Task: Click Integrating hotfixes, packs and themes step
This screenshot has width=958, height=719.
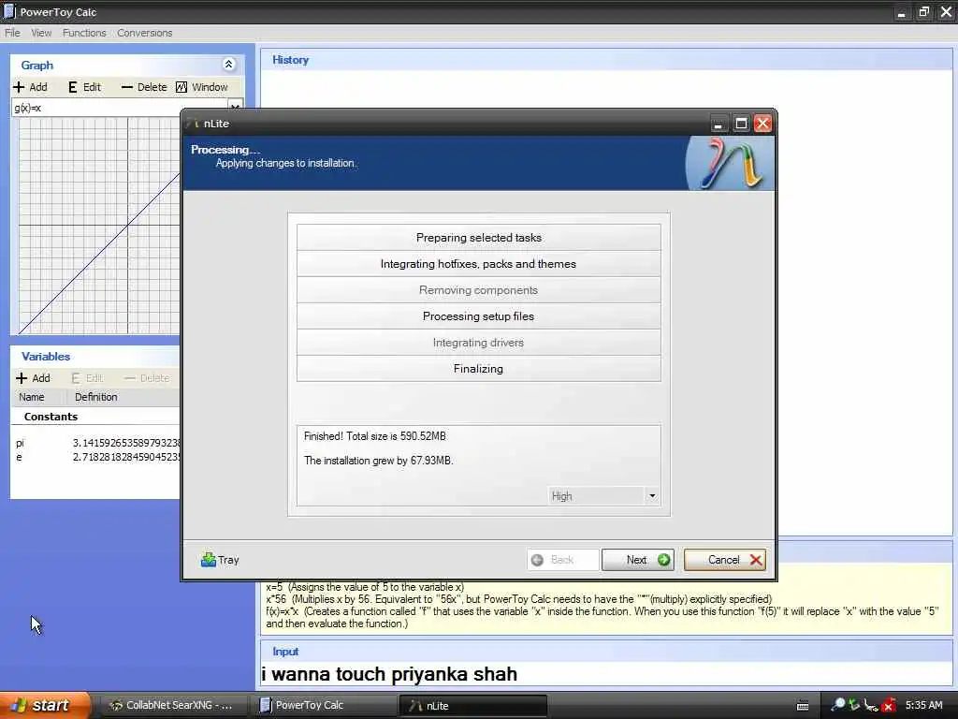Action: click(478, 263)
